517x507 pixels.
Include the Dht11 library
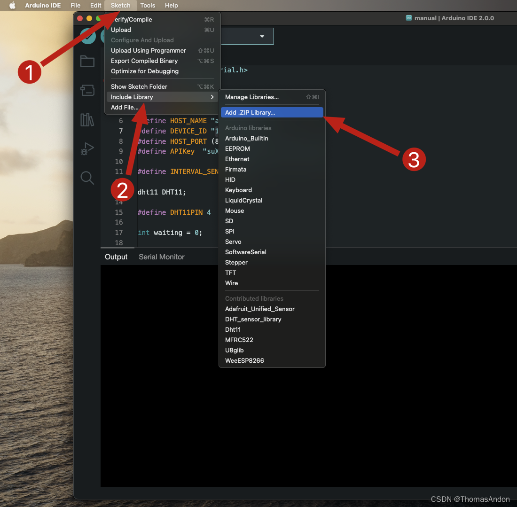coord(272,330)
